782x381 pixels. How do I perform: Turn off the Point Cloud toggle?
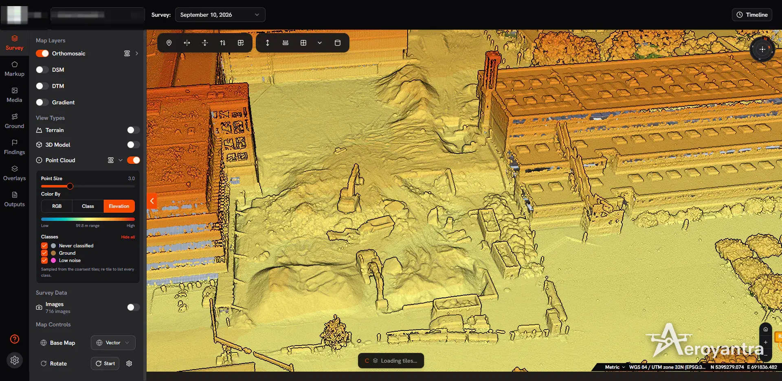(x=134, y=160)
